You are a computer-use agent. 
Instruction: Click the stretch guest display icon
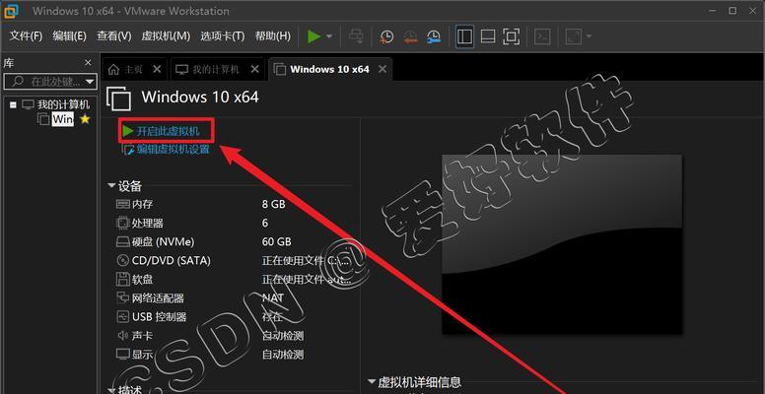(x=574, y=36)
